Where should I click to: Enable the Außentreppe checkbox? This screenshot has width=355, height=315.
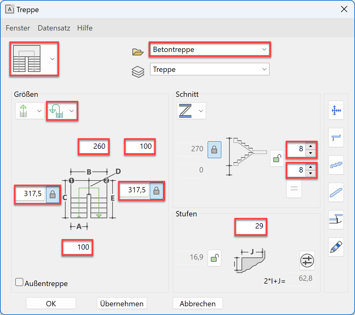[x=20, y=283]
